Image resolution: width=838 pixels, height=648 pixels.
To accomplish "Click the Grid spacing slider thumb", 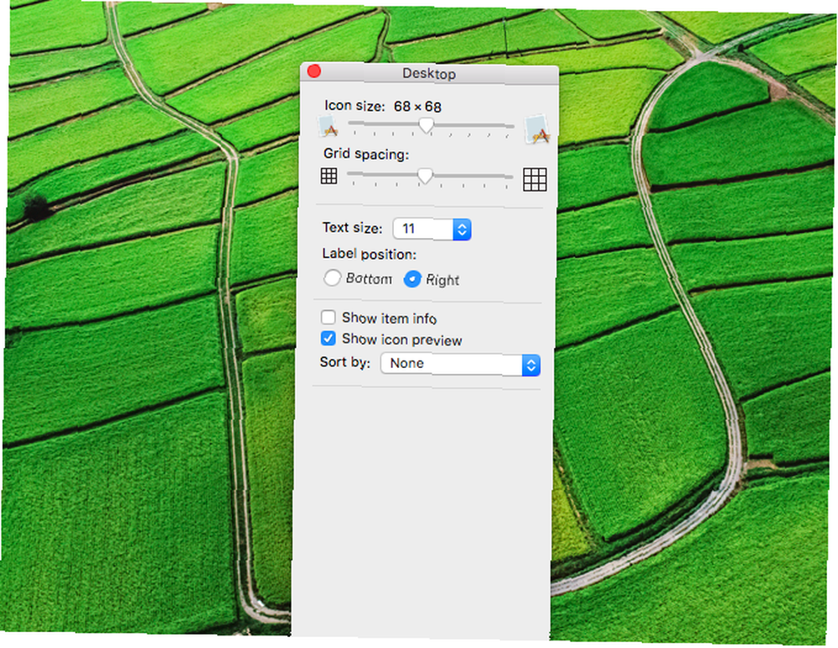I will pos(425,175).
